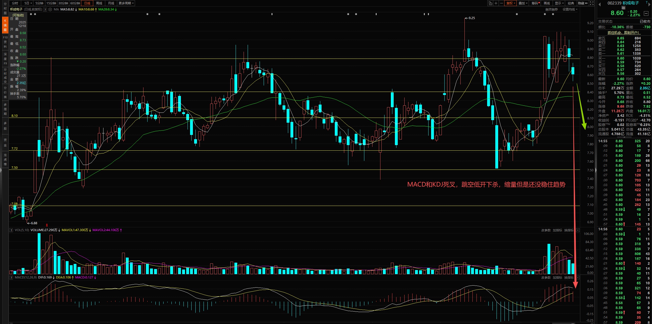Collapse quote panel with minus box
The width and height of the screenshot is (652, 324).
(x=646, y=13)
